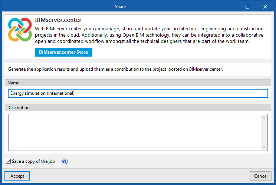Viewport: 276px width, 185px height.
Task: Click the 'Generate the application results' text
Action: [115, 69]
